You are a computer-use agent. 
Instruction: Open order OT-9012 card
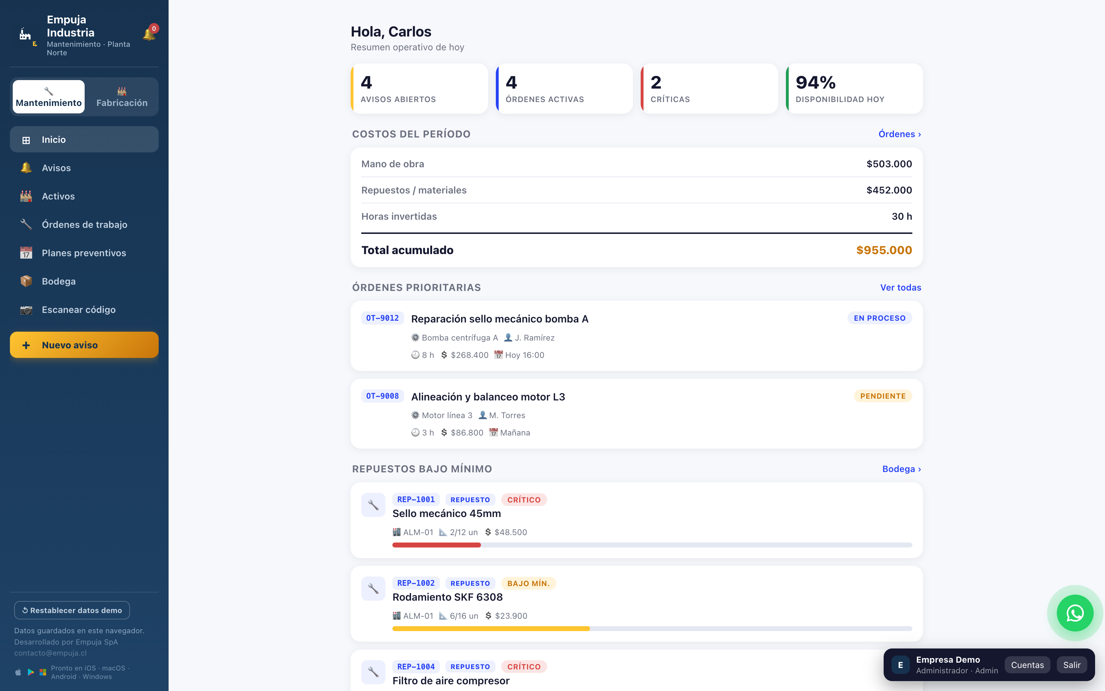[x=636, y=336]
